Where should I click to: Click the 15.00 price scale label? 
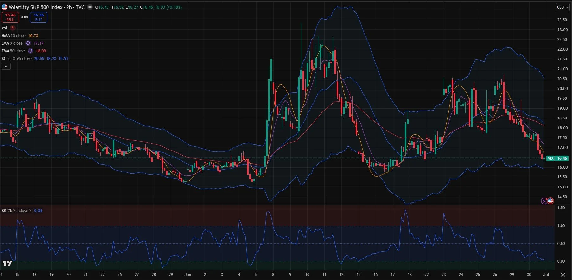562,187
